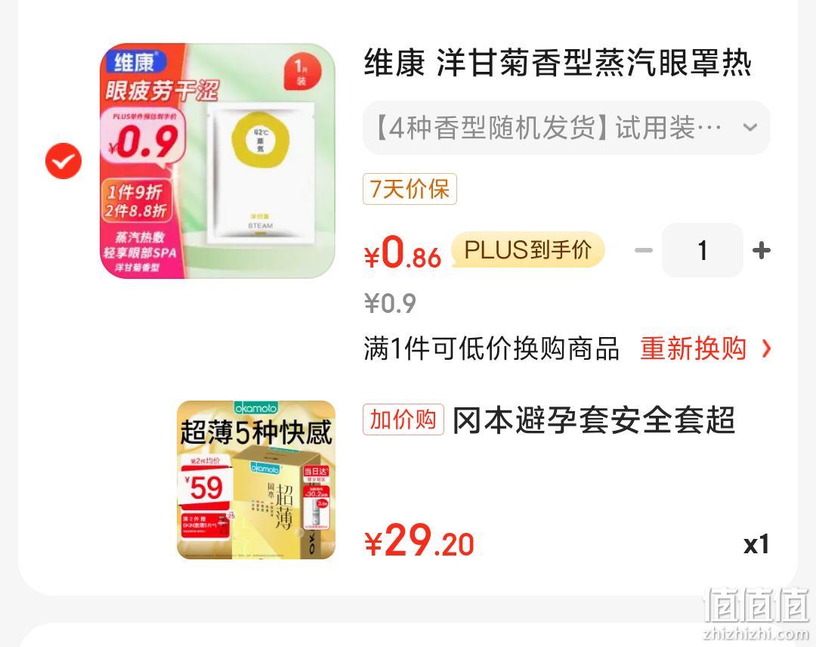This screenshot has width=816, height=647.
Task: Tap the PLUS到手价 badge
Action: click(x=527, y=250)
